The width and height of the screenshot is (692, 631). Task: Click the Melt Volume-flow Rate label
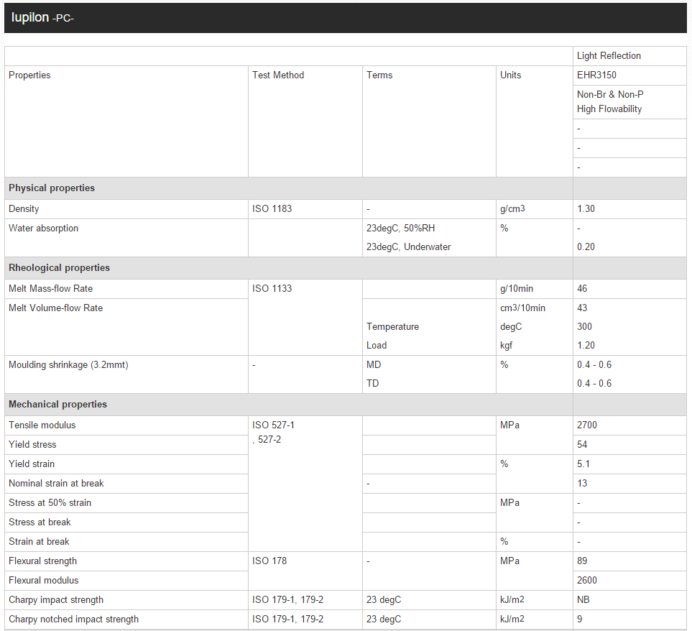click(55, 308)
